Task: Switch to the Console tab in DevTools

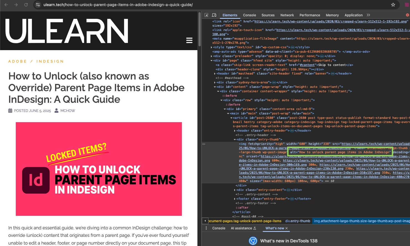Action: click(249, 15)
